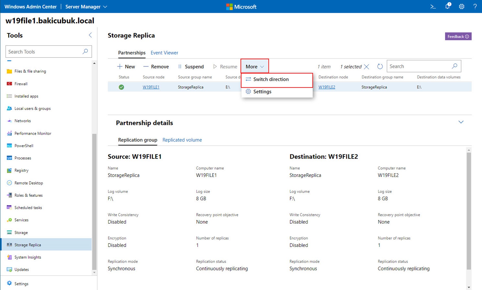Select the Partnerships tab
Image resolution: width=482 pixels, height=290 pixels.
pos(132,53)
